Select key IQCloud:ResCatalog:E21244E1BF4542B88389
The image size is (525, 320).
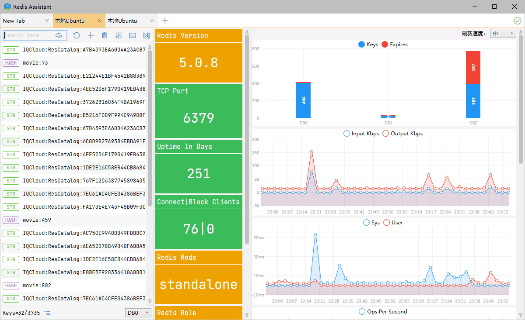[x=73, y=76]
